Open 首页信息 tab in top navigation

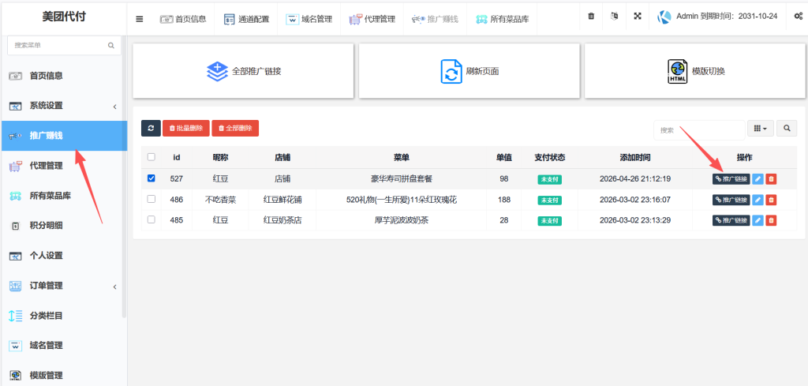[x=183, y=19]
